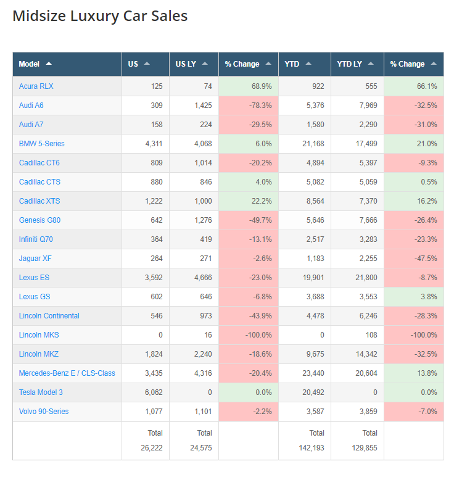Select Tesla Model 3 US sales 6,062

[x=154, y=392]
